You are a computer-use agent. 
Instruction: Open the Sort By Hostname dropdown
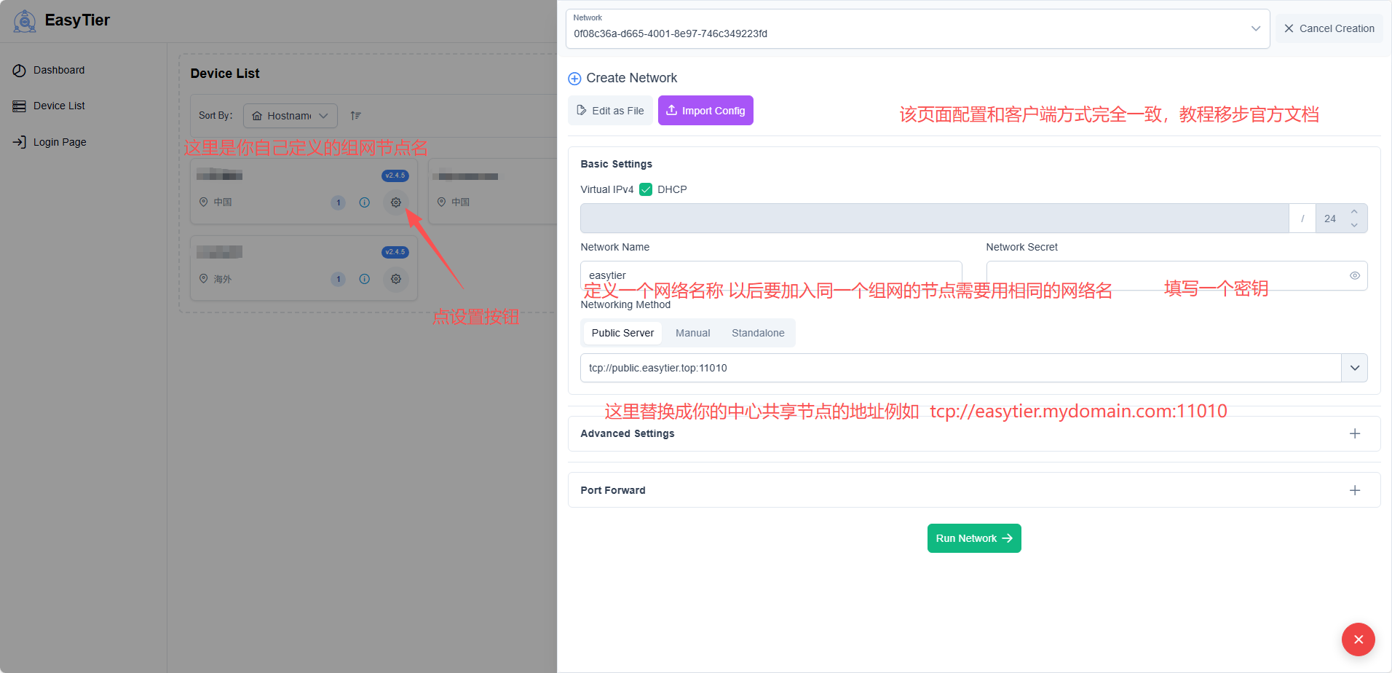290,116
